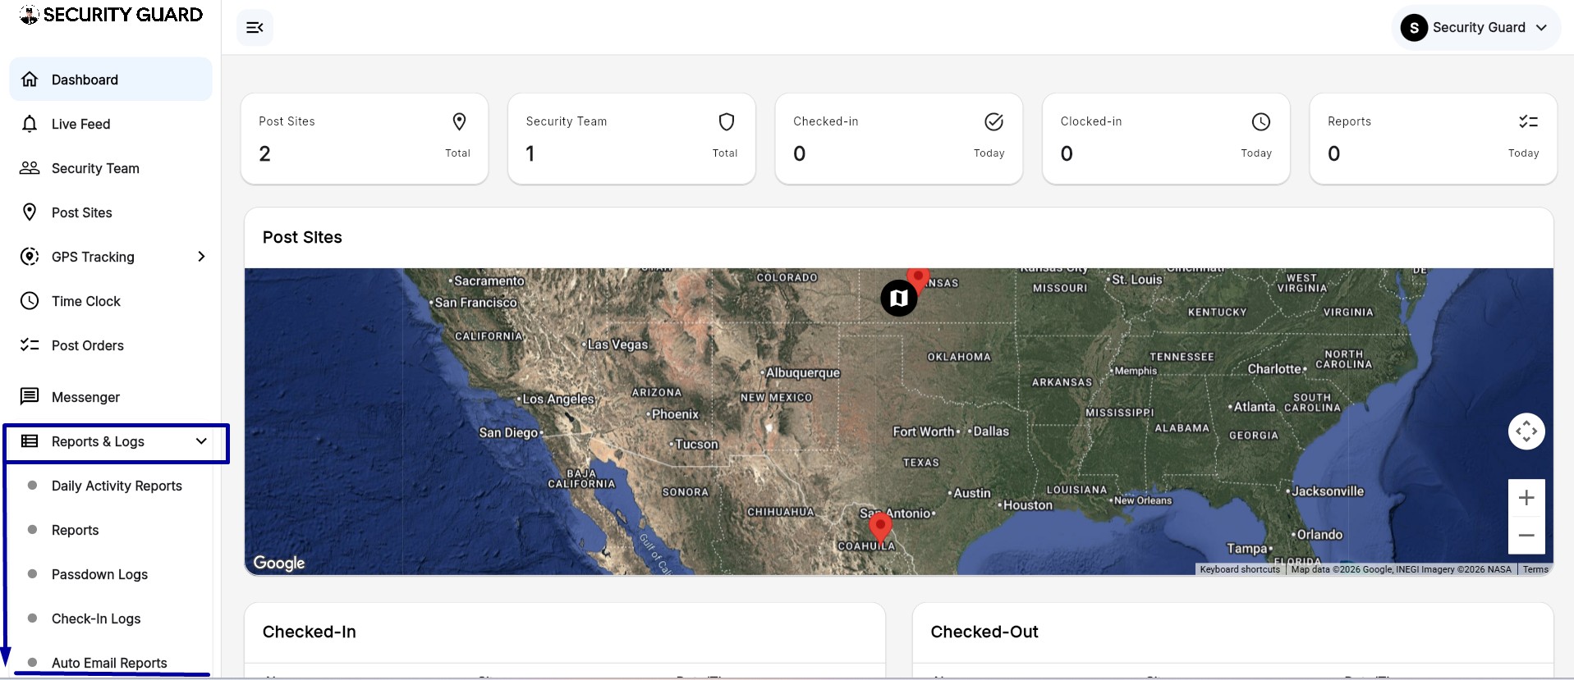Viewport: 1574px width, 680px height.
Task: Click the Security Guard logo icon
Action: coord(29,15)
